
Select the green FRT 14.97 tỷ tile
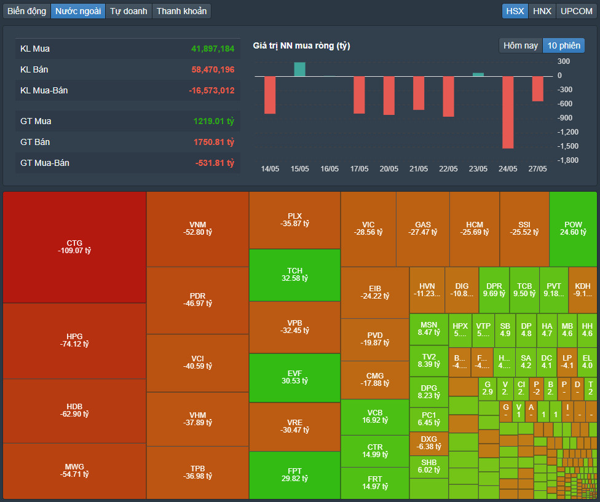click(x=375, y=484)
